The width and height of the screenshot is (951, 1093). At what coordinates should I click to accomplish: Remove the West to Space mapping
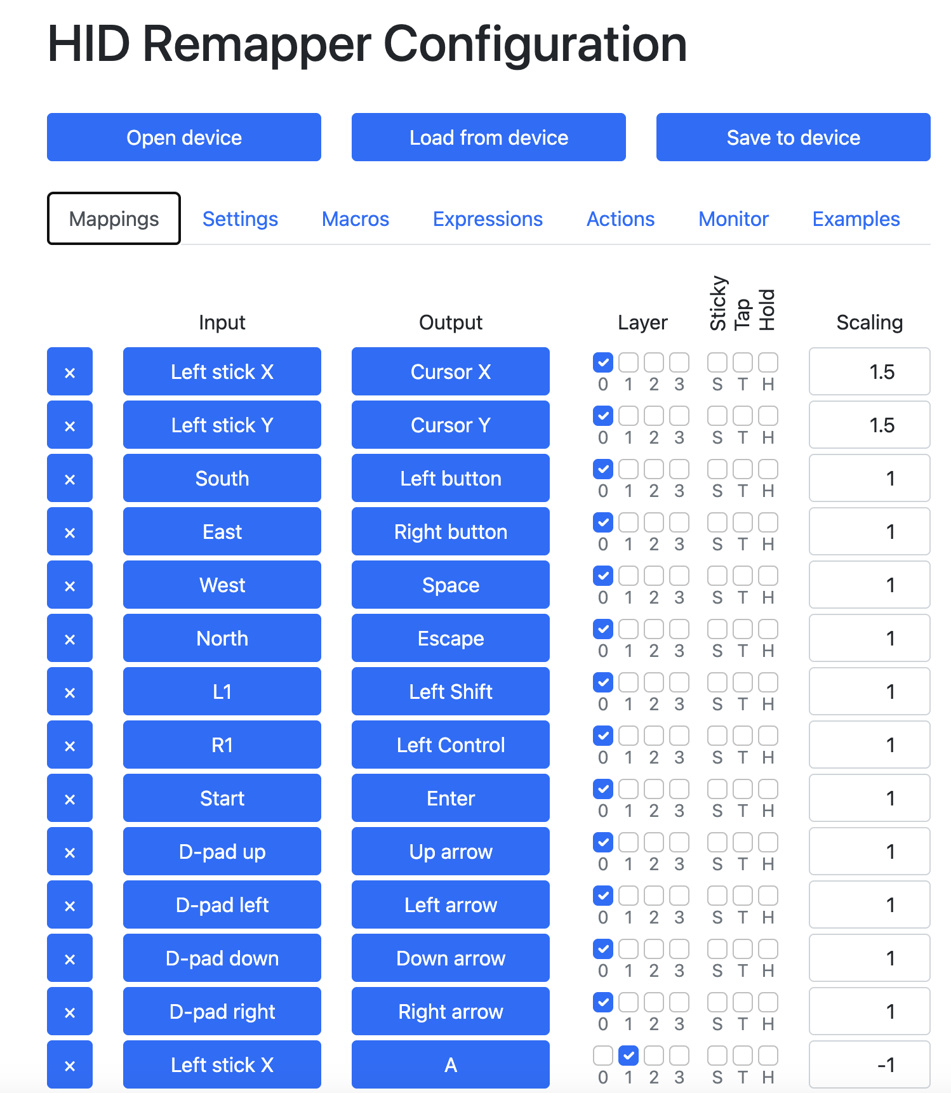(x=70, y=585)
